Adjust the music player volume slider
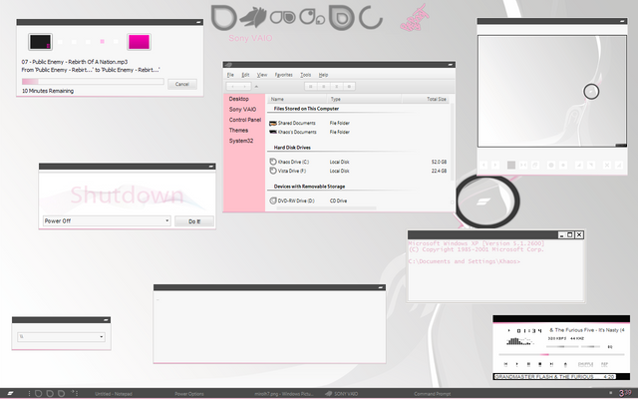This screenshot has width=638, height=399. 562,346
